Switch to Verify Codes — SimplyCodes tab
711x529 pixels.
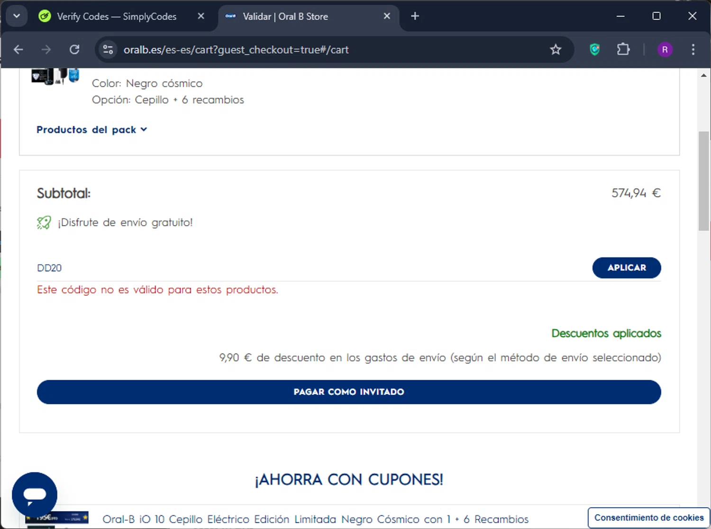click(116, 17)
